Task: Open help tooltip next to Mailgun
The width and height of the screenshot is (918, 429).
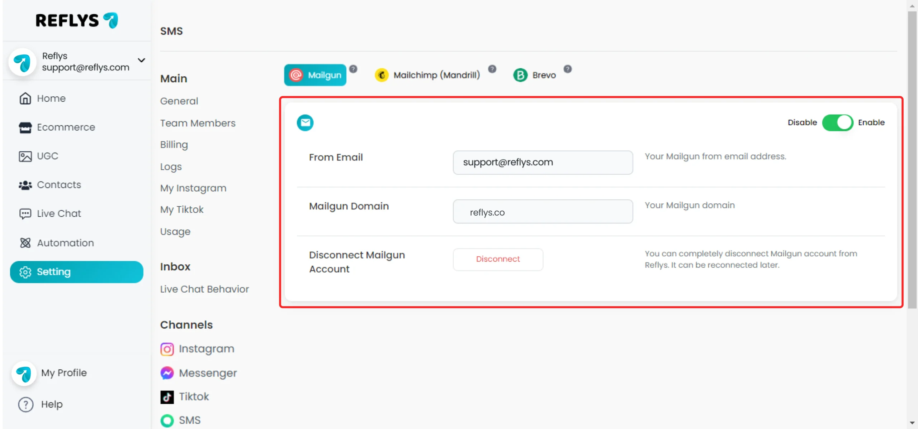Action: point(353,69)
